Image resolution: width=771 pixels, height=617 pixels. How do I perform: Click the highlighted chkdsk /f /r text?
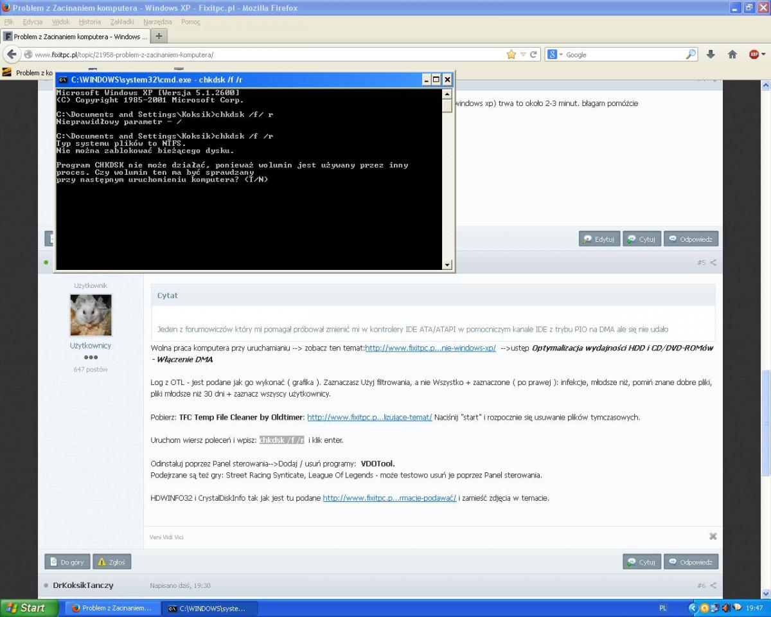[282, 440]
